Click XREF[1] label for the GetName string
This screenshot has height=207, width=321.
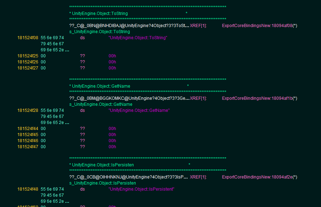click(x=198, y=98)
